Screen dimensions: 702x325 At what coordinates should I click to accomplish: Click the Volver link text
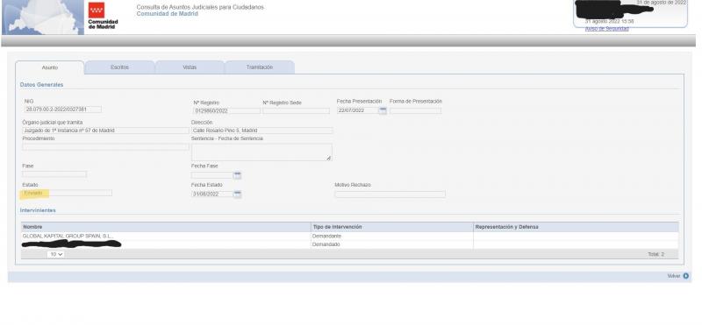pyautogui.click(x=673, y=276)
